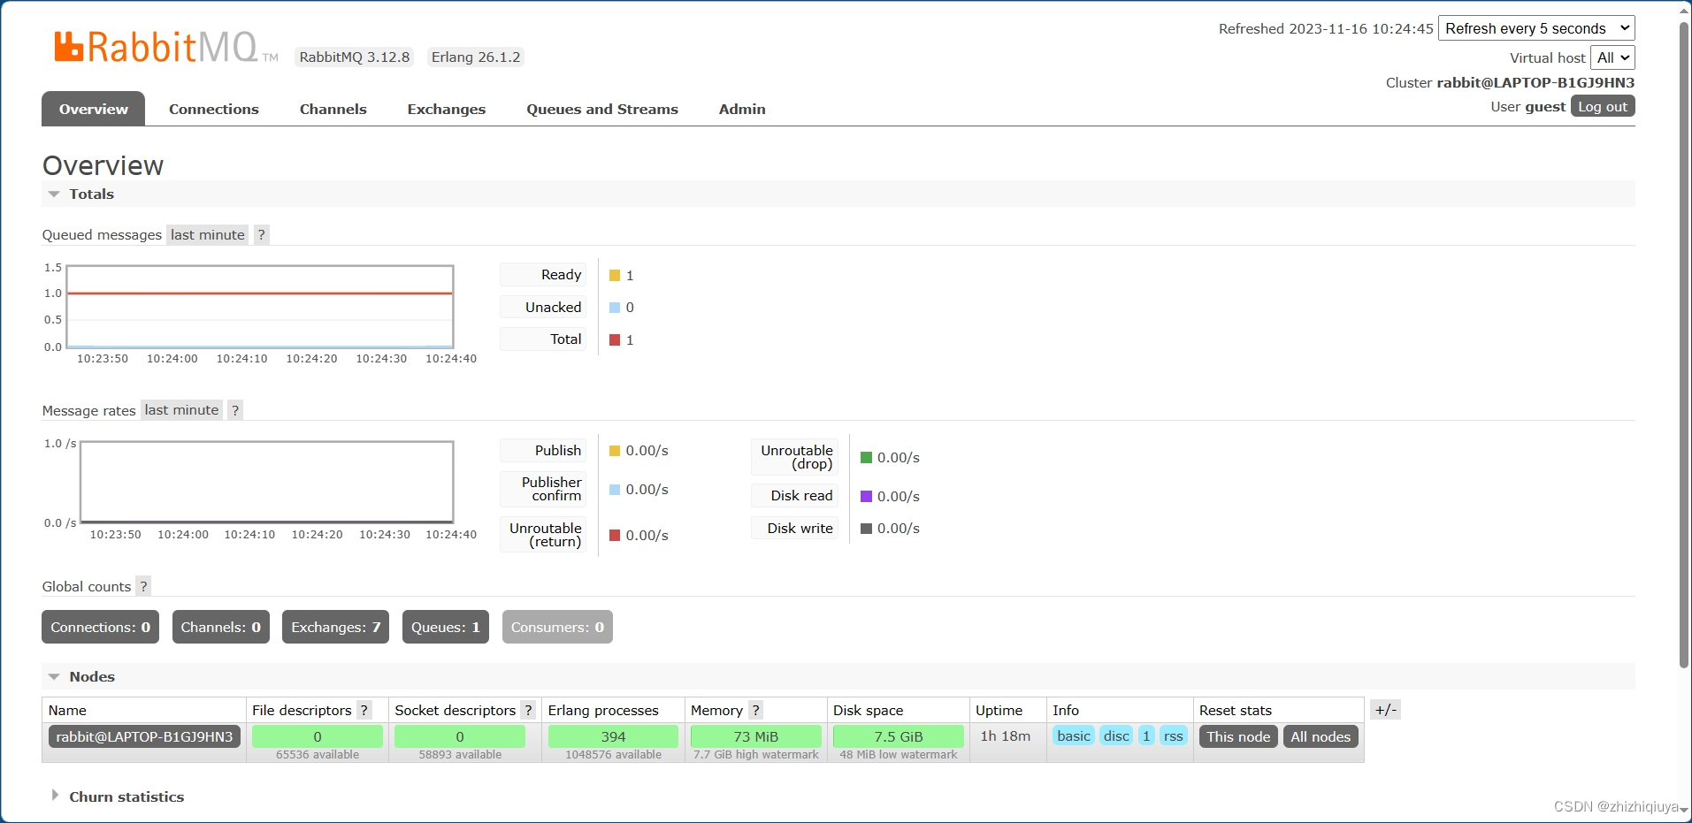Click the Unroutable (drop) green swatch
The width and height of the screenshot is (1692, 823).
[867, 458]
